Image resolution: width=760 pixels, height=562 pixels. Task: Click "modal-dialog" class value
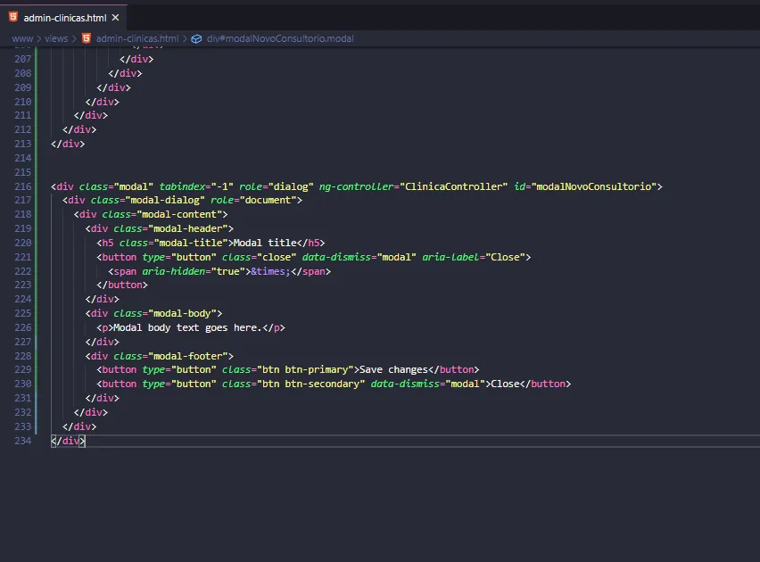coord(165,200)
